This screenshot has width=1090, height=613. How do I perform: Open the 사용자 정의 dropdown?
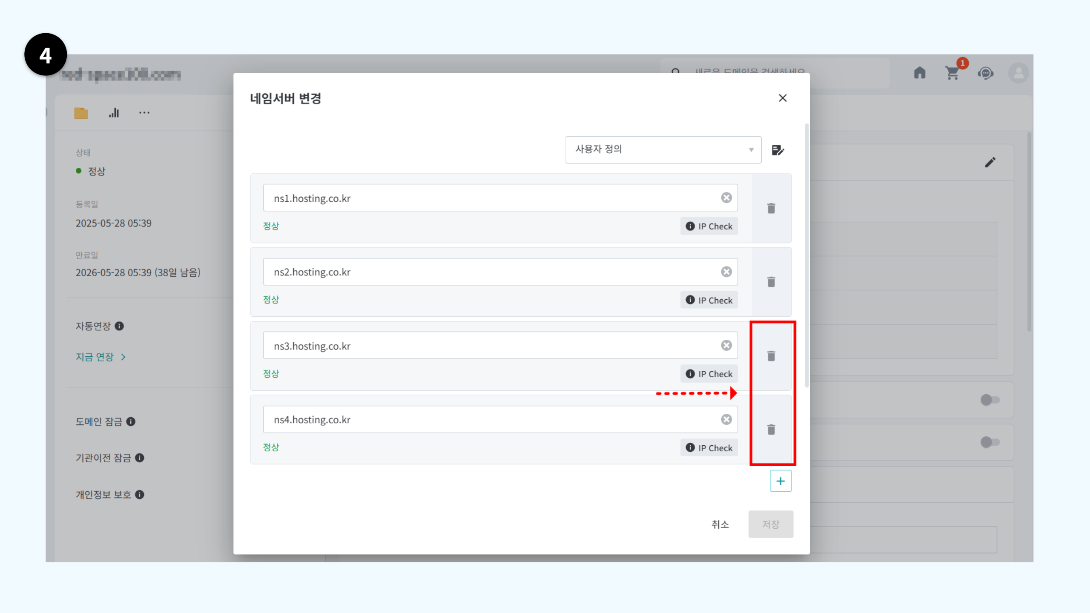coord(663,149)
